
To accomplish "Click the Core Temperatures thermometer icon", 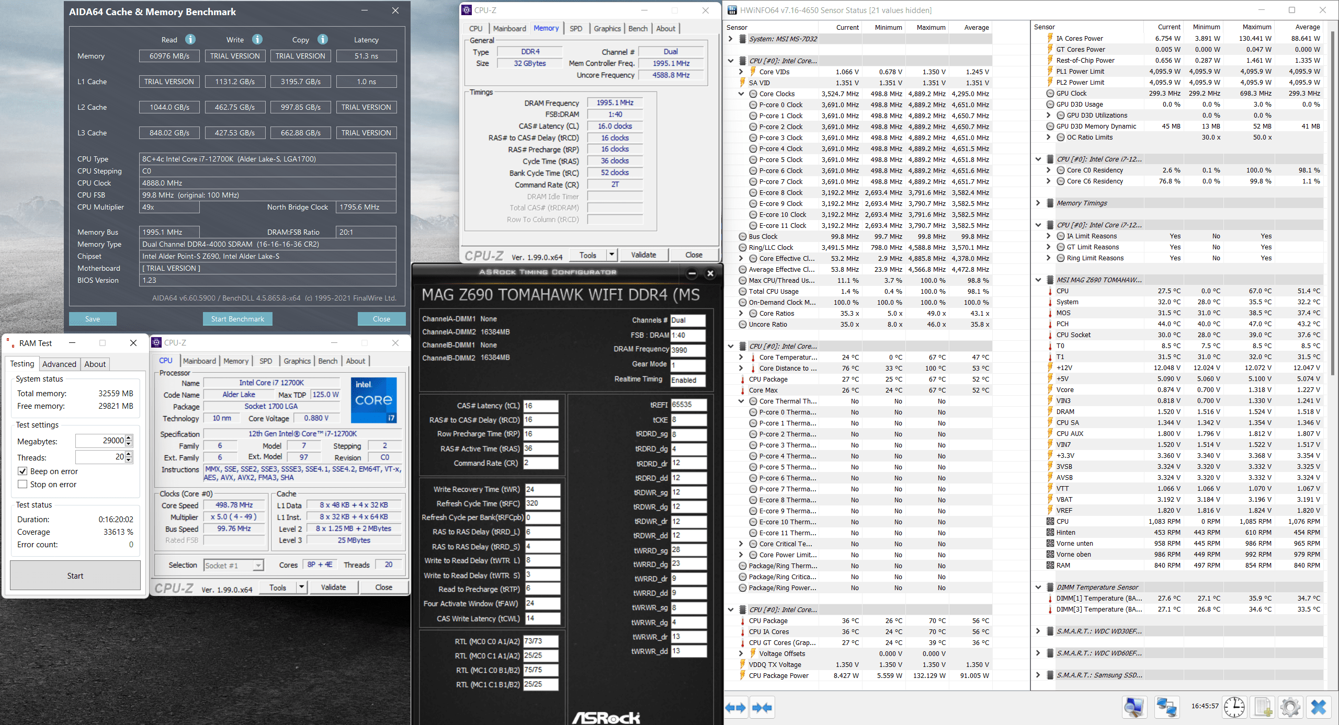I will 753,358.
